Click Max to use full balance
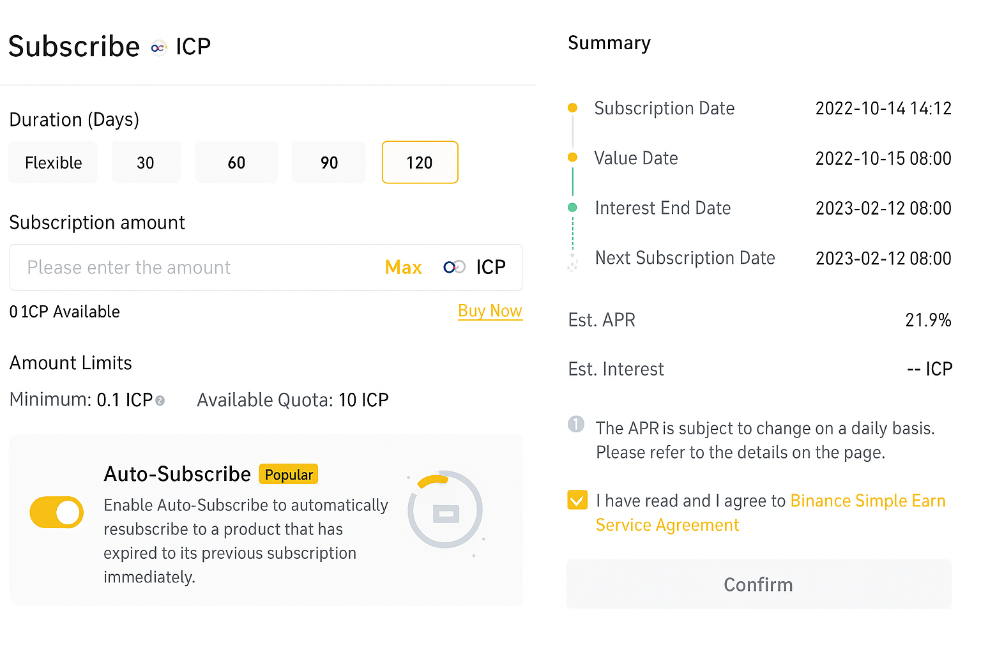The image size is (981, 654). coord(403,267)
